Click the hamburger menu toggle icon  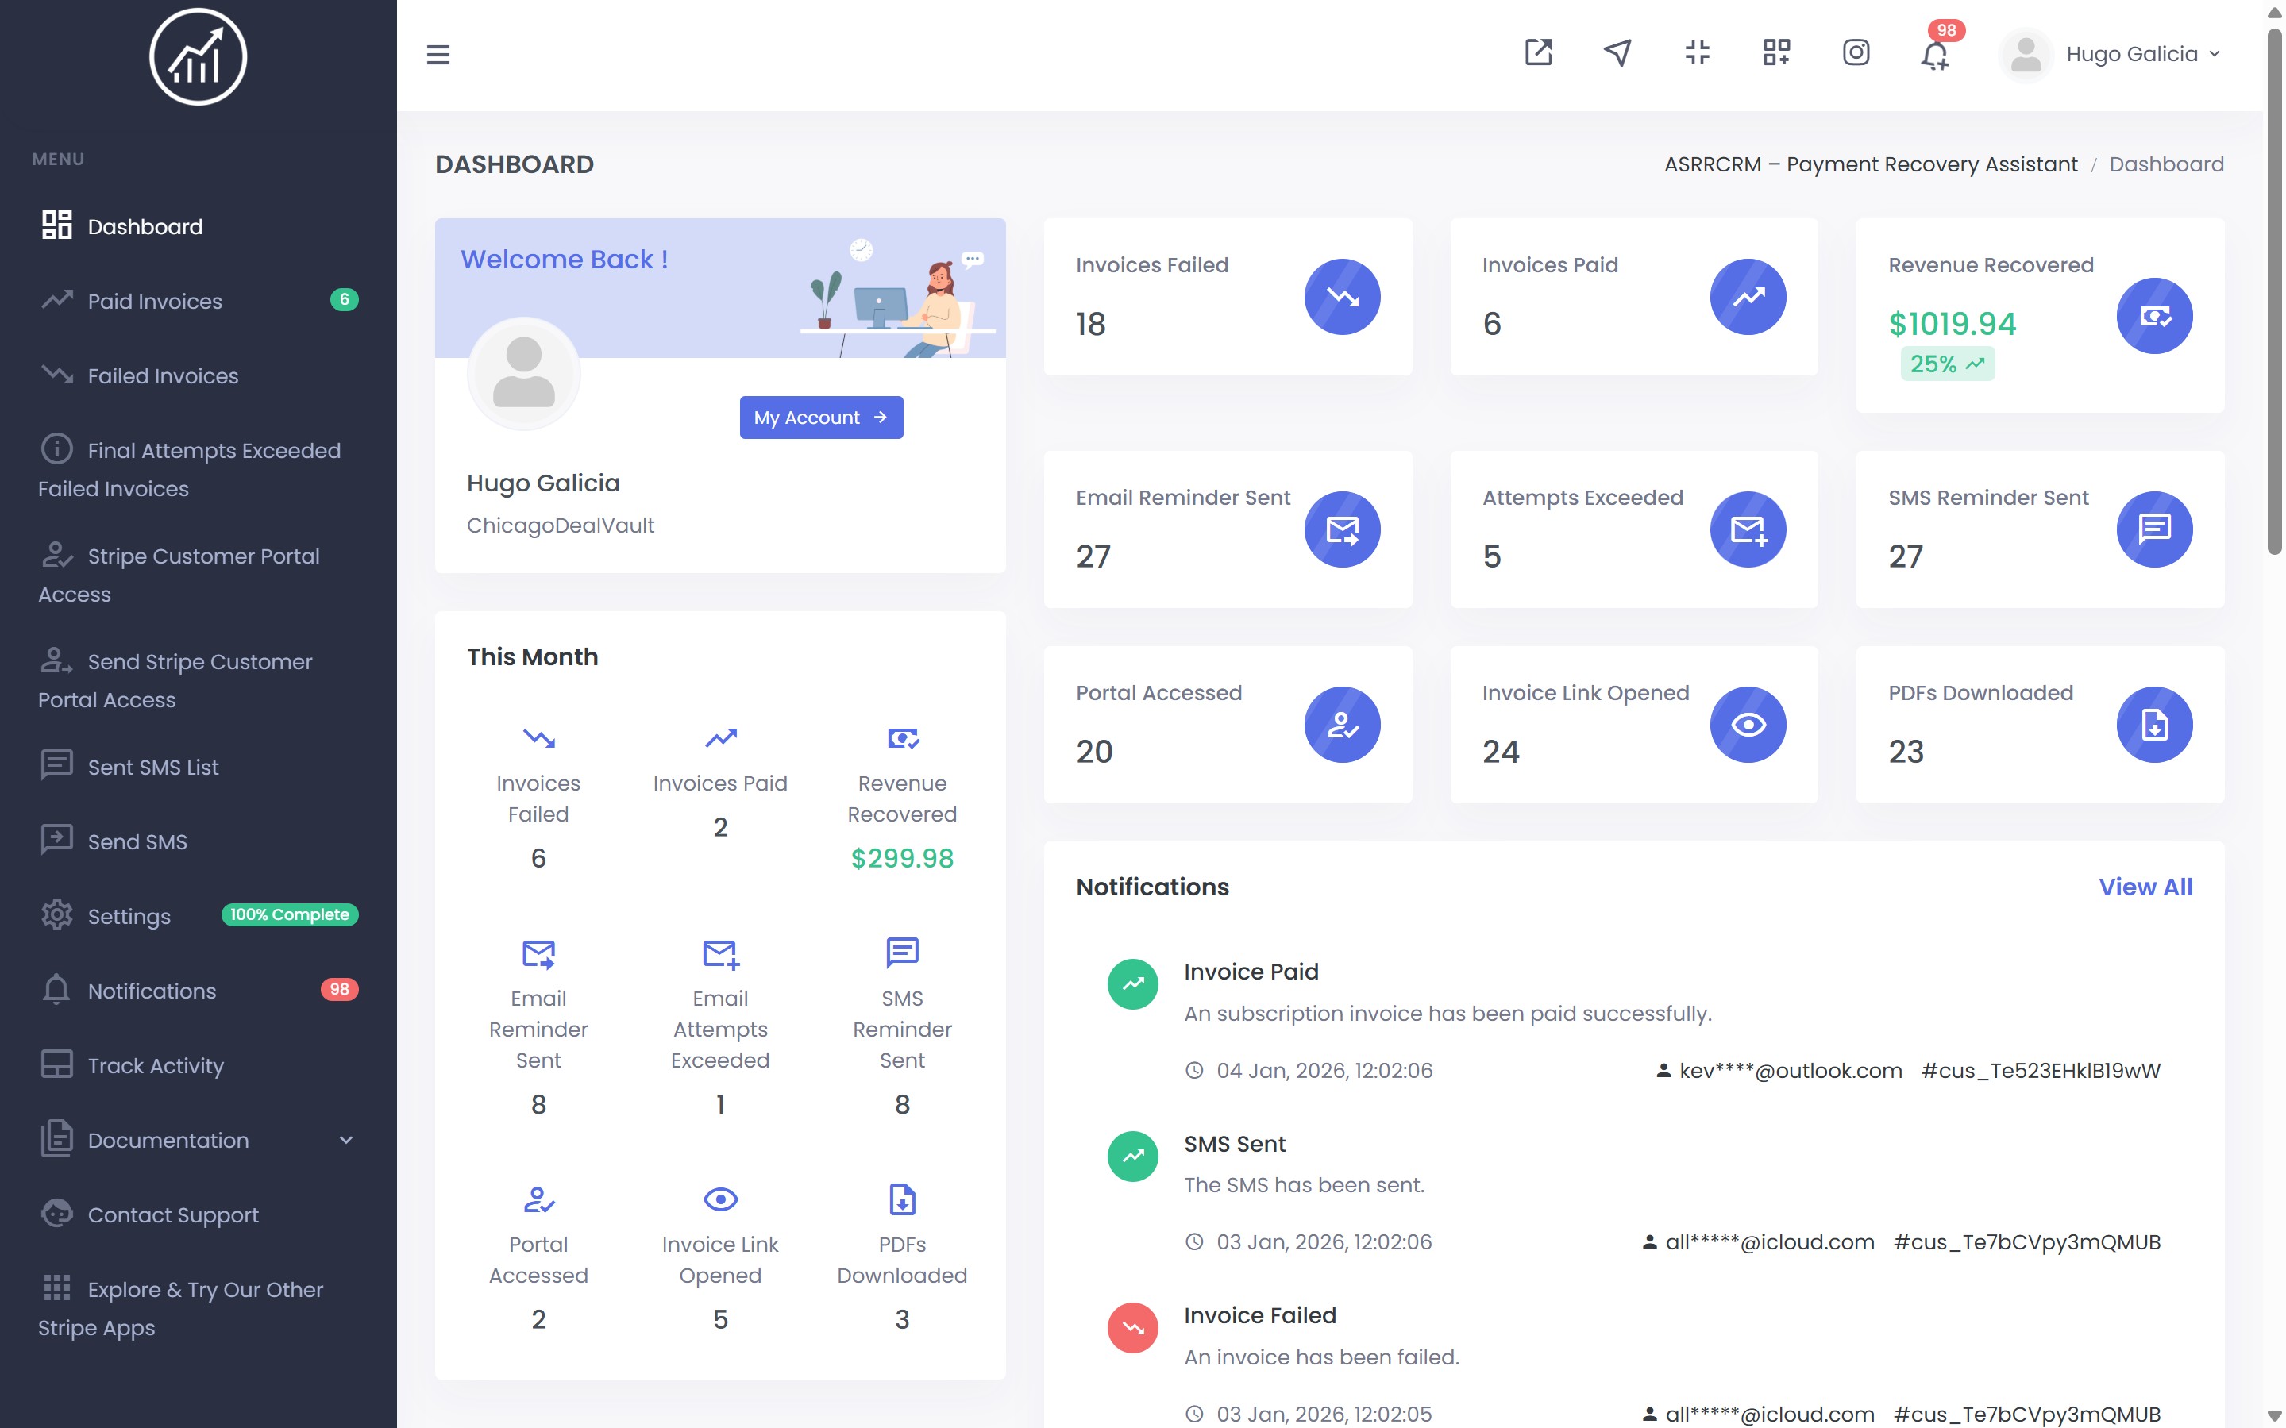coord(438,55)
